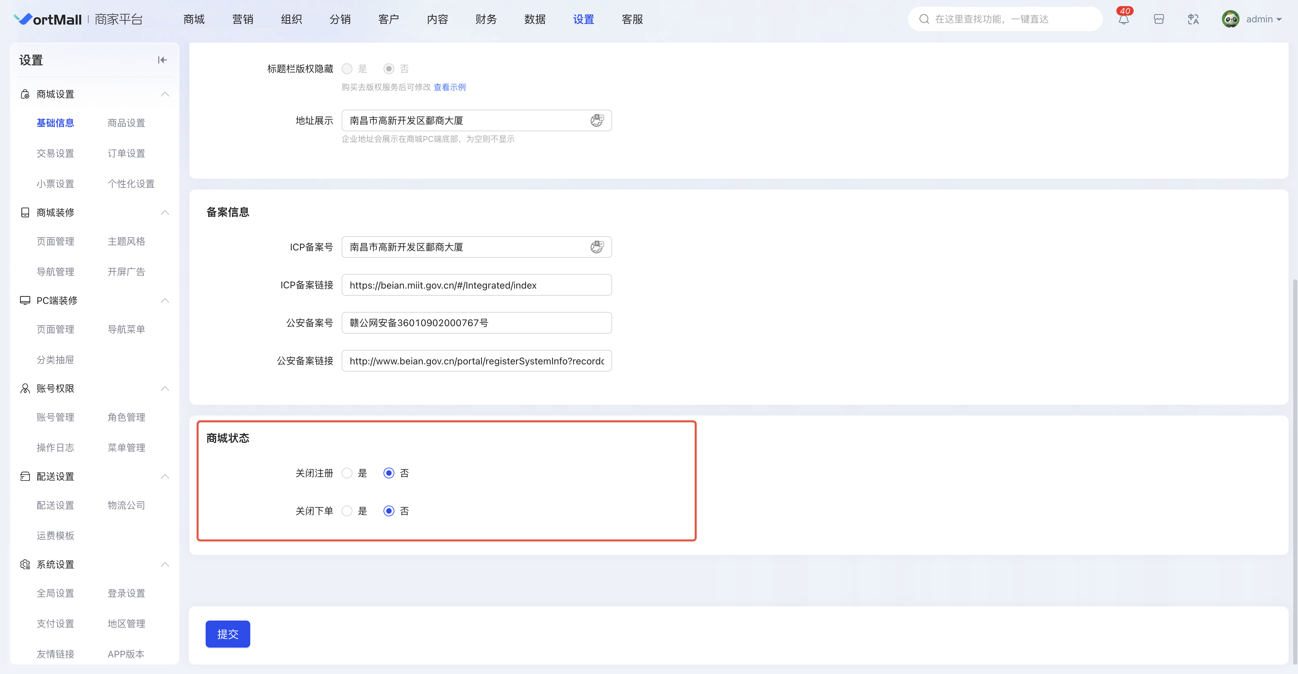Open the 财务 top menu

pos(486,20)
